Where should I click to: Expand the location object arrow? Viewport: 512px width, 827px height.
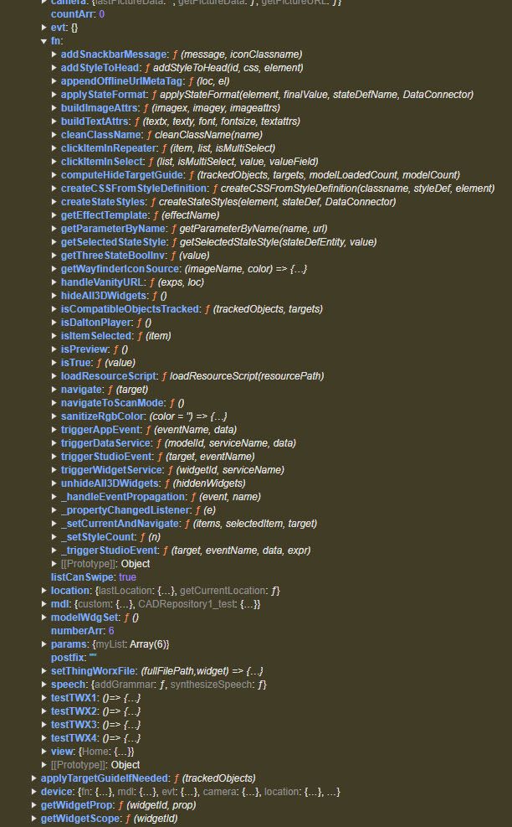(x=44, y=591)
